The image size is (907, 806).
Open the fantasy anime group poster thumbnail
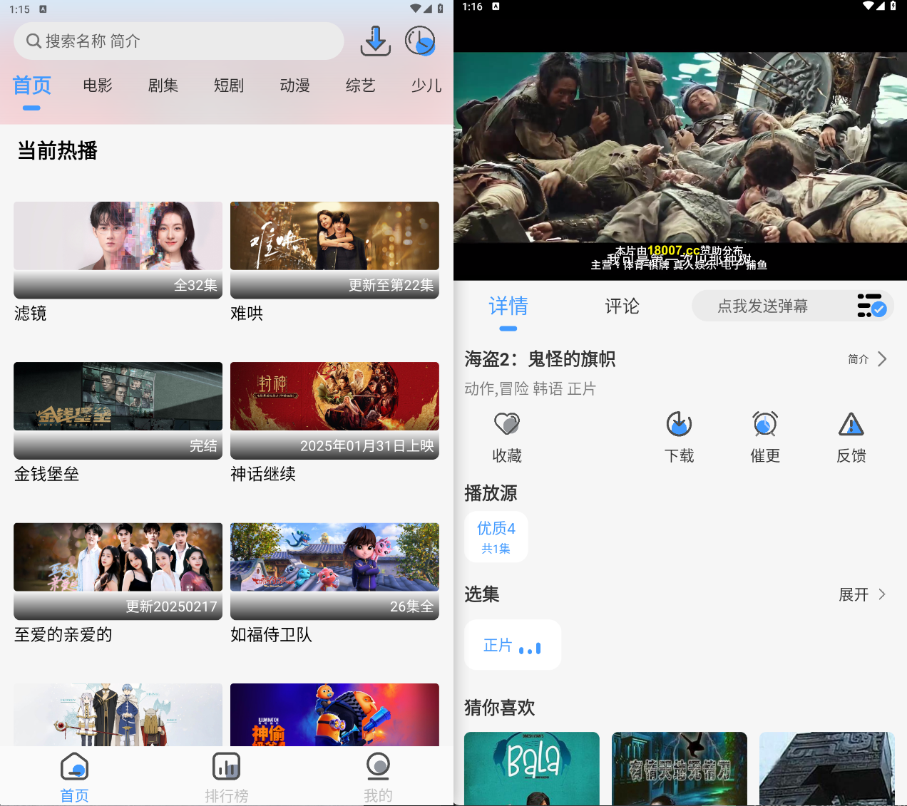(118, 715)
